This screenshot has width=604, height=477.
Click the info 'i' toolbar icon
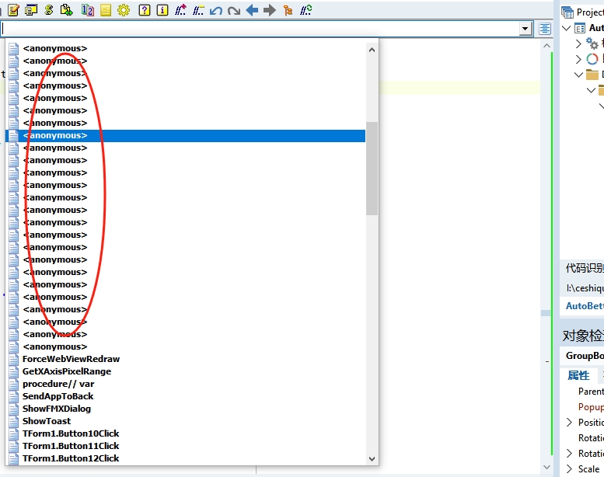tap(162, 10)
